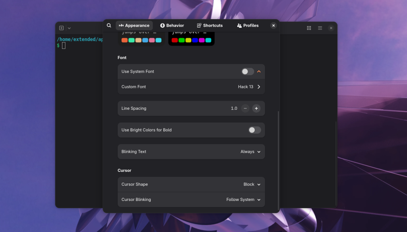This screenshot has height=232, width=407.
Task: Open the Cursor Shape dropdown
Action: 252,184
